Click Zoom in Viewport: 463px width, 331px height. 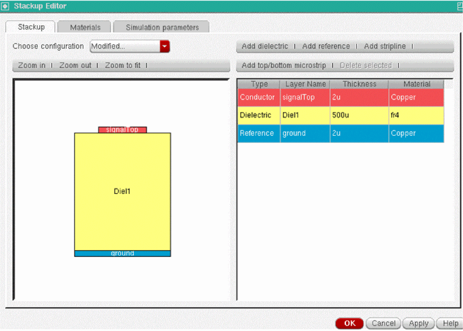click(32, 65)
